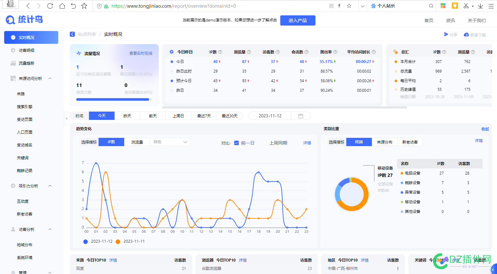Viewport: 497px width, 274px height.
Task: Click the 分享 share icon
Action: coord(446,34)
